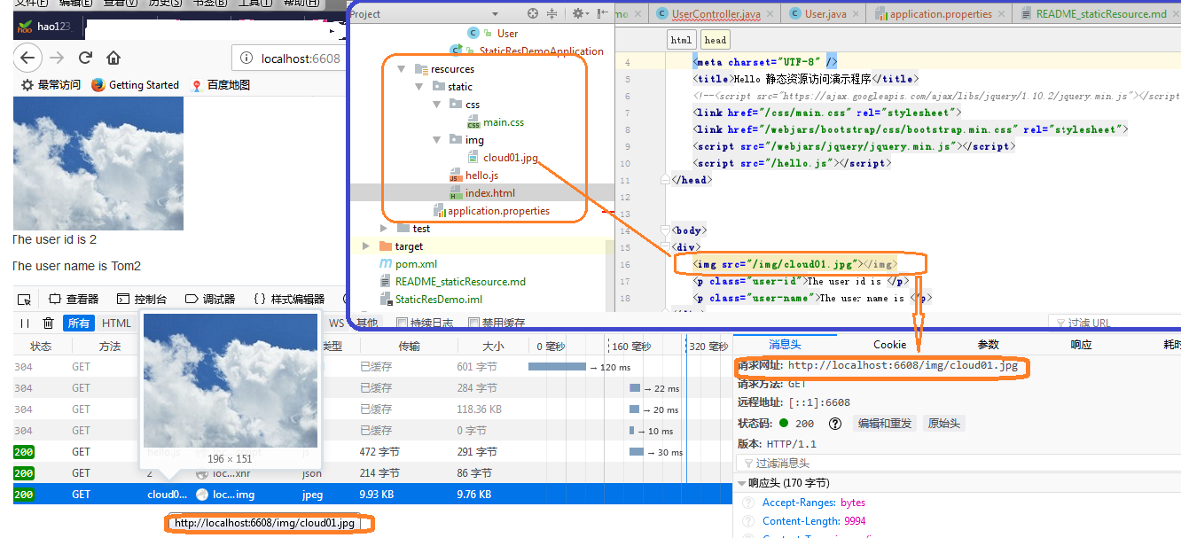Toggle the 禁用缓存 checkbox

coord(473,323)
